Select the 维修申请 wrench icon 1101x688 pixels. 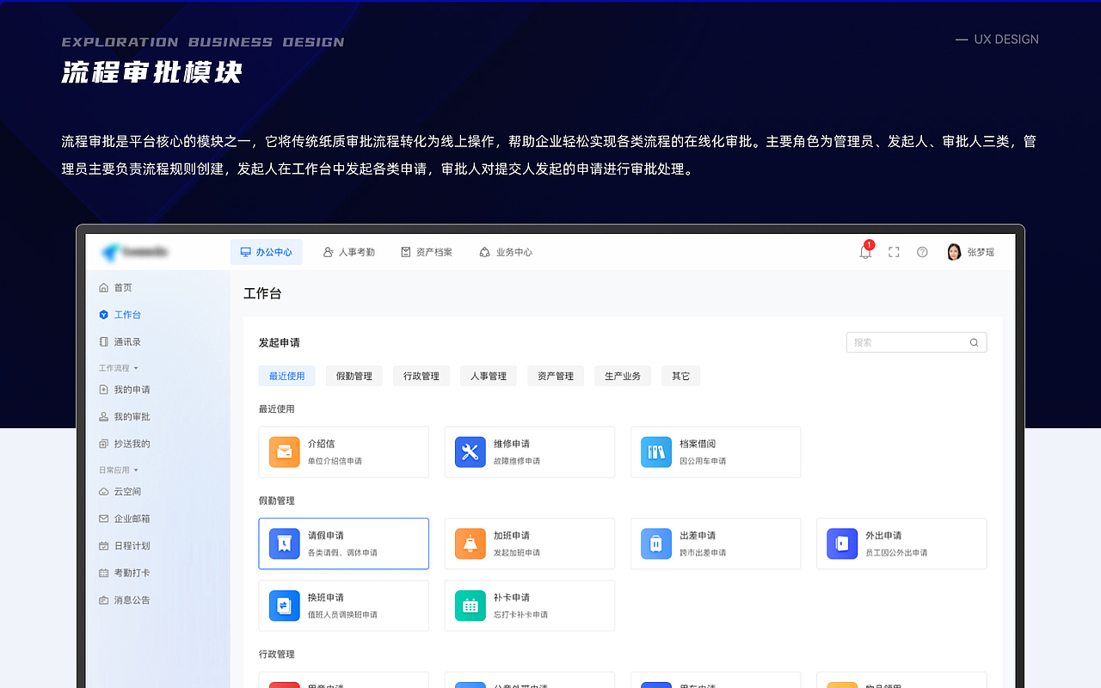(470, 451)
